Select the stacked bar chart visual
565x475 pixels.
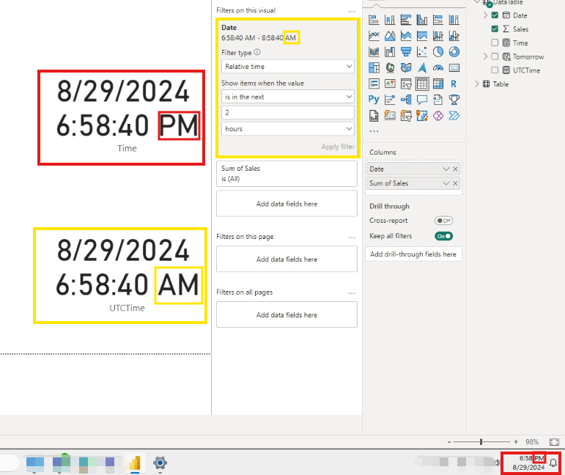tap(374, 20)
